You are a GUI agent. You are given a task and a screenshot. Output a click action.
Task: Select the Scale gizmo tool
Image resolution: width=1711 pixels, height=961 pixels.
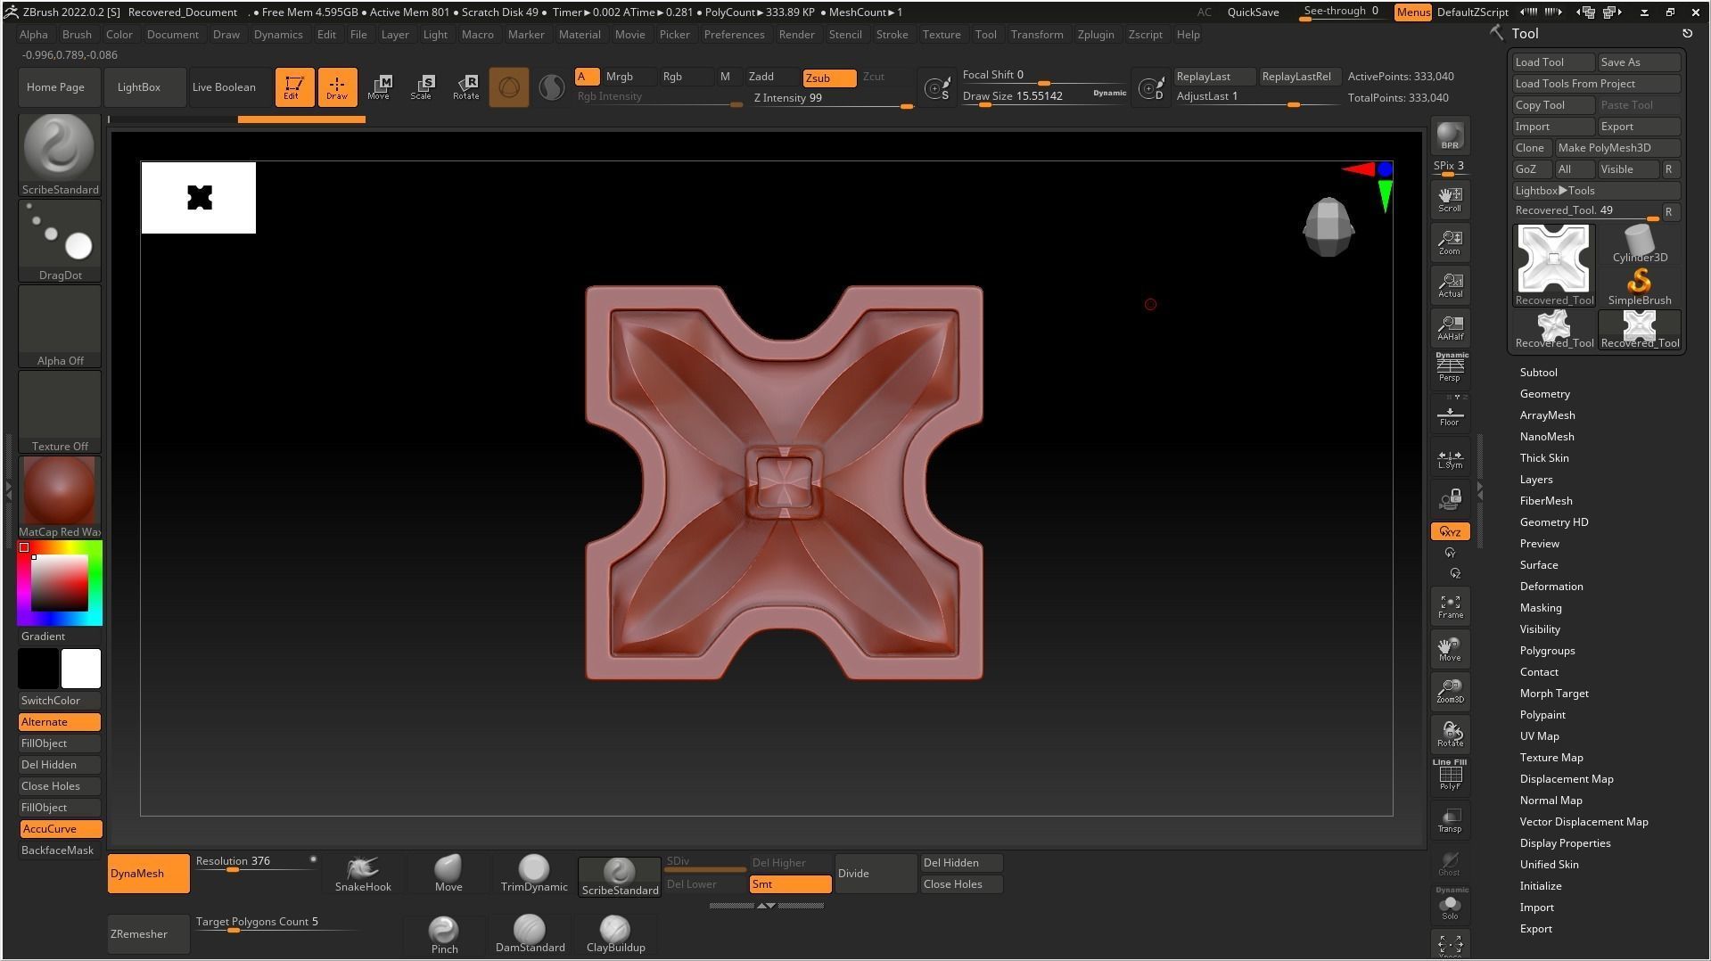coord(423,86)
